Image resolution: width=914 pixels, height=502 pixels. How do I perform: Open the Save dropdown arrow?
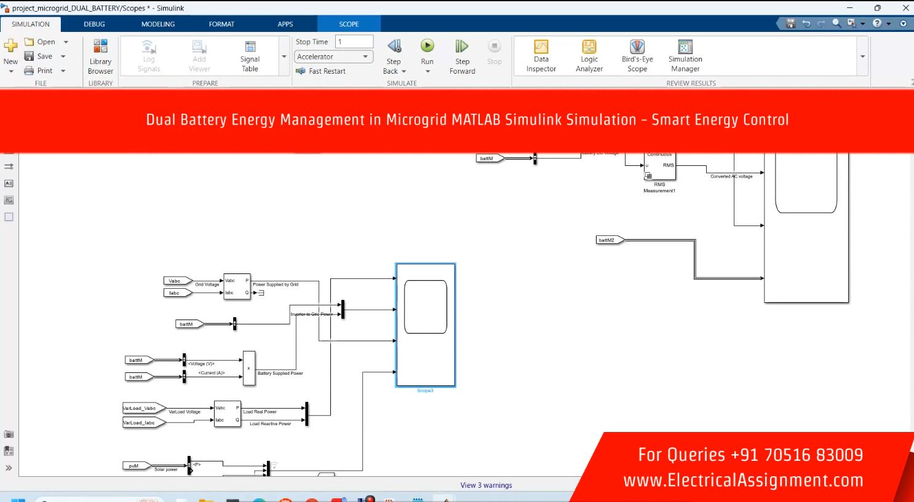[x=63, y=57]
